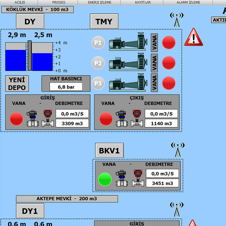
Task: Toggle the GİRİŞ red valve indicator
Action: [16, 119]
